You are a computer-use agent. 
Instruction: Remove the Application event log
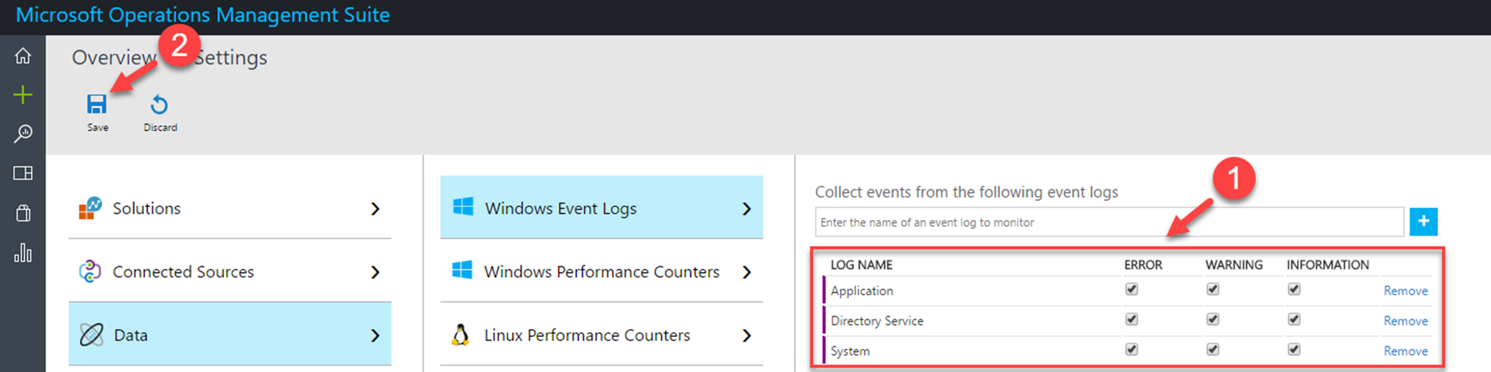point(1405,291)
